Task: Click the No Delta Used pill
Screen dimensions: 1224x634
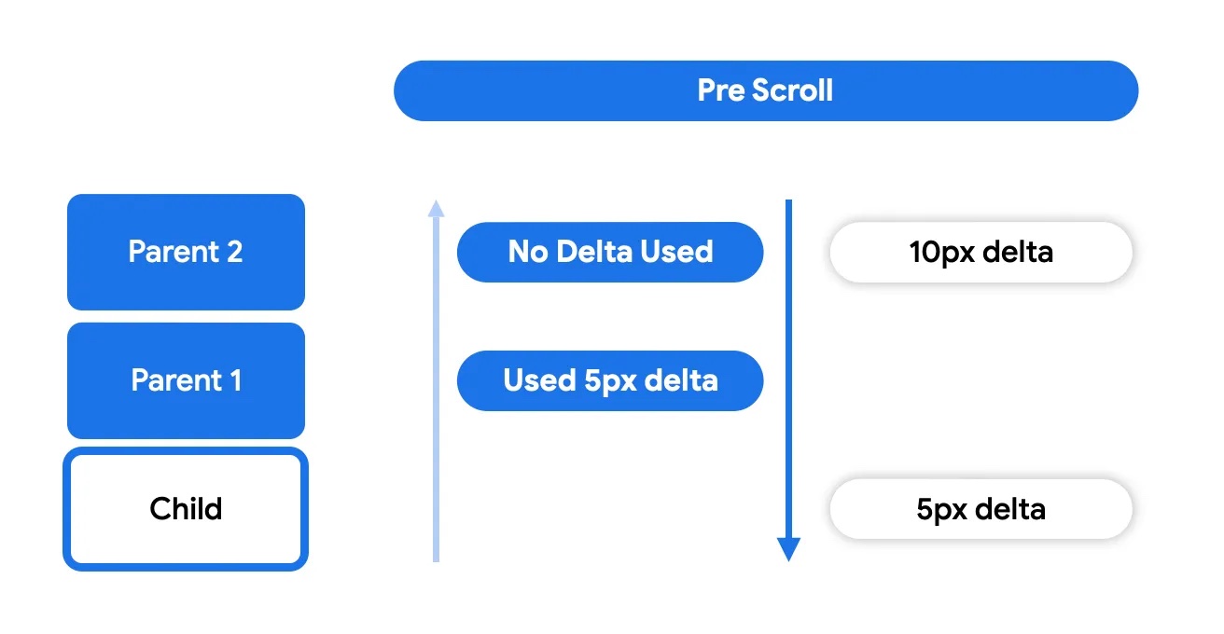Action: click(x=610, y=252)
